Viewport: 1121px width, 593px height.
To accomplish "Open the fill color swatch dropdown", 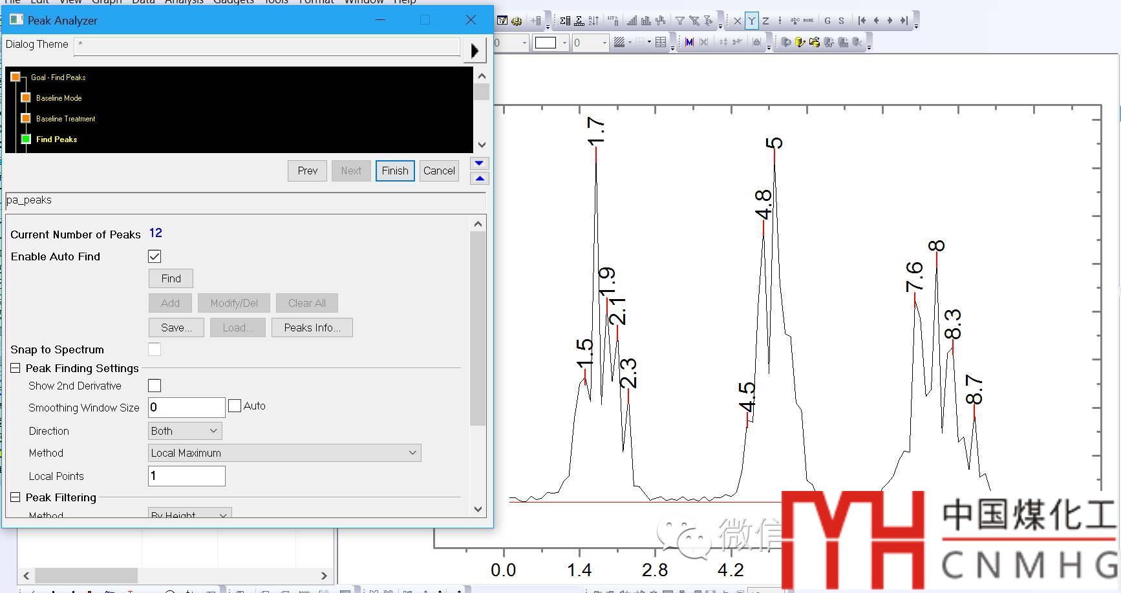I will (564, 43).
